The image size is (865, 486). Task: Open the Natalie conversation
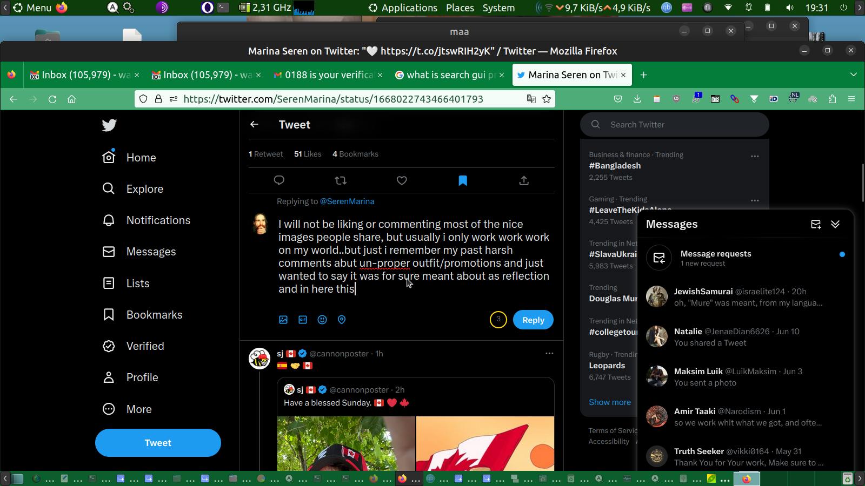pyautogui.click(x=746, y=337)
